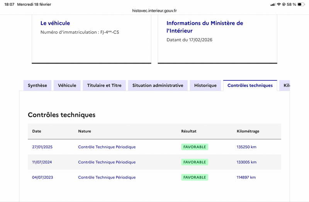Tap the Wi-Fi icon in status bar
309x202 pixels.
(278, 4)
